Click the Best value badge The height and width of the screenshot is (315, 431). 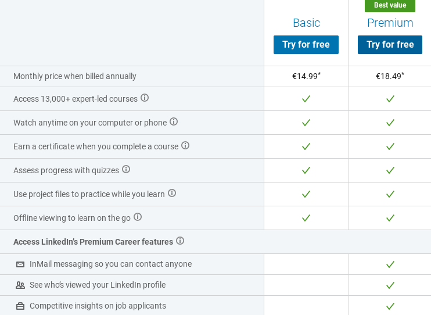point(390,5)
